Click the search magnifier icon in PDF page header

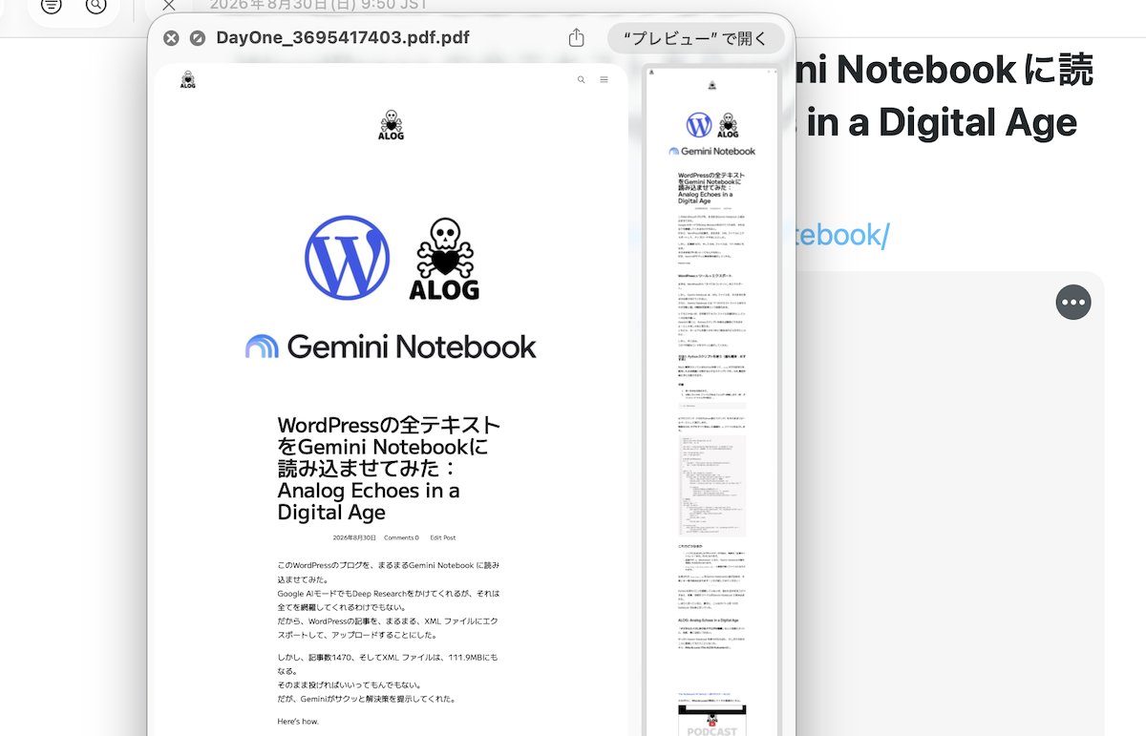click(582, 80)
